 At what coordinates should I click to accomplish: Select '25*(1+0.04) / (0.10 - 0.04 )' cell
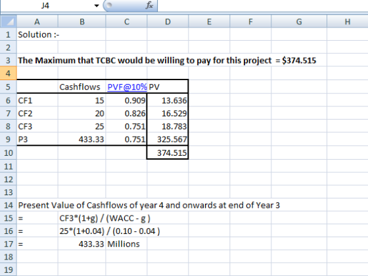coord(110,231)
